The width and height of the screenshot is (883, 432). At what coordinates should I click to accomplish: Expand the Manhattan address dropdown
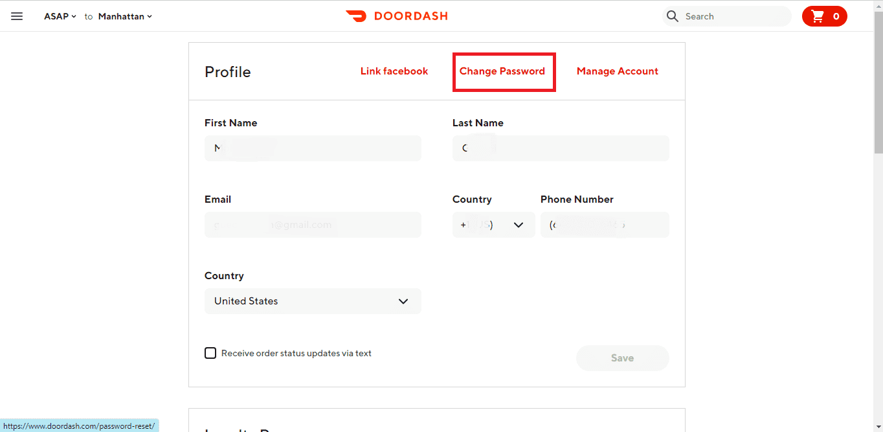125,16
